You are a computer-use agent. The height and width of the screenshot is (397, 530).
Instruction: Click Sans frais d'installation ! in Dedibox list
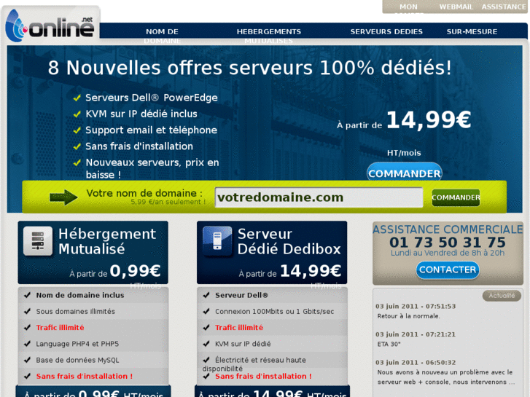(263, 376)
